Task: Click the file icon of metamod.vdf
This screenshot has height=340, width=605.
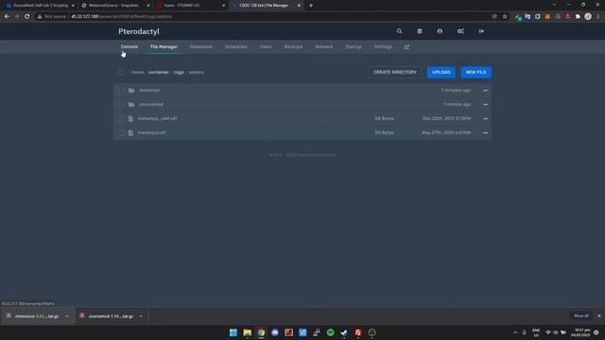Action: (130, 133)
